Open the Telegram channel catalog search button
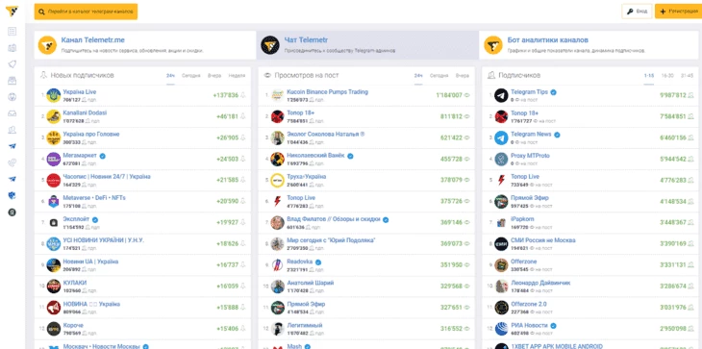Image resolution: width=702 pixels, height=349 pixels. [86, 12]
